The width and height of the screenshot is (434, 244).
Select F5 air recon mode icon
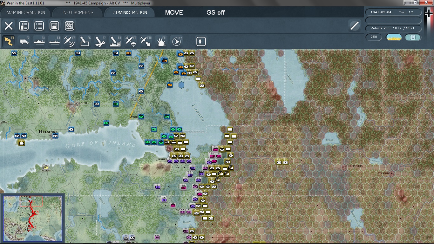point(70,41)
